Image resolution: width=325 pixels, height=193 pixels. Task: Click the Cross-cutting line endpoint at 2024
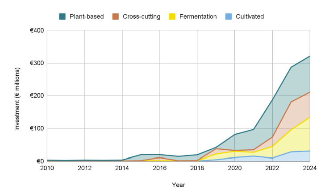coord(309,92)
